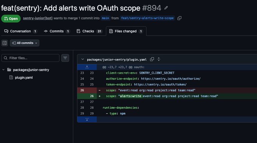Collapse the packages/junior-sentry folder

point(3,70)
